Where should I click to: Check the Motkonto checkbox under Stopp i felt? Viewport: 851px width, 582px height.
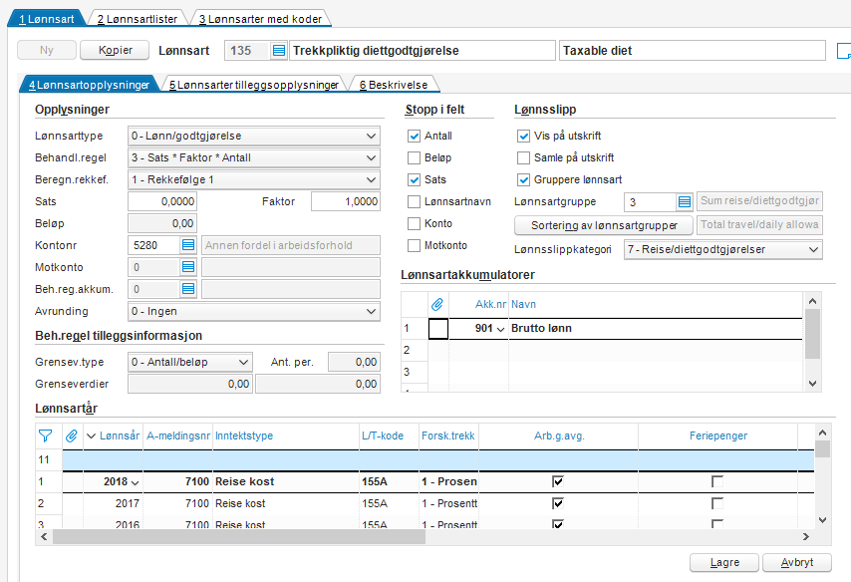coord(415,245)
